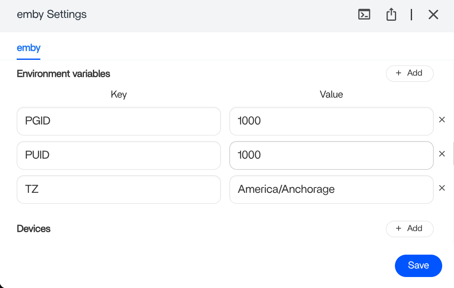Edit the PUID value 1000 field
The image size is (454, 288).
331,155
